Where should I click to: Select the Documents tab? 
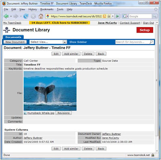click(13, 37)
